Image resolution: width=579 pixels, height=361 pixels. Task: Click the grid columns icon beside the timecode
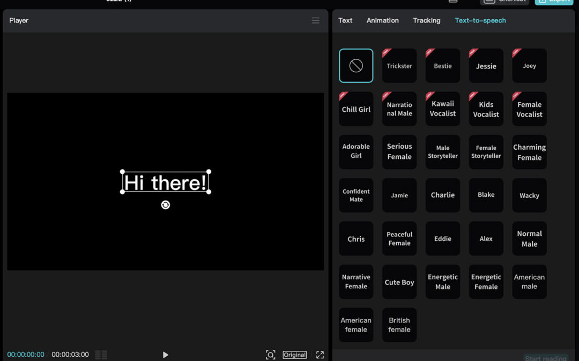pos(101,355)
